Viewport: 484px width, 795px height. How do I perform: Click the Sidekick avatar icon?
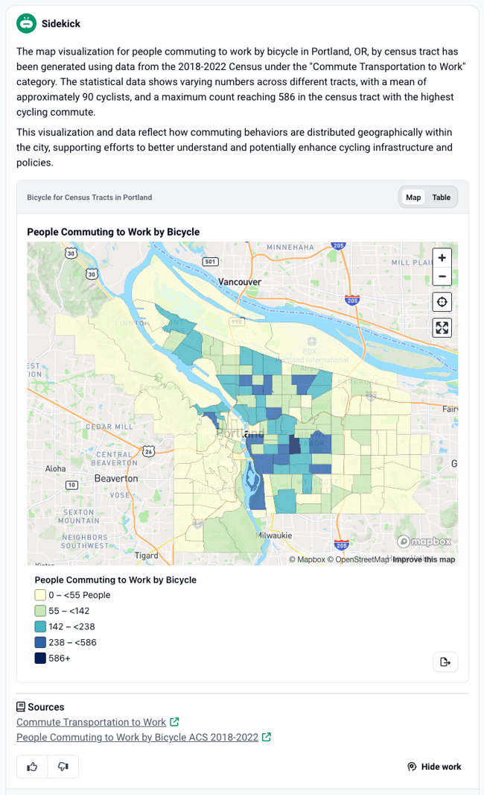coord(26,23)
